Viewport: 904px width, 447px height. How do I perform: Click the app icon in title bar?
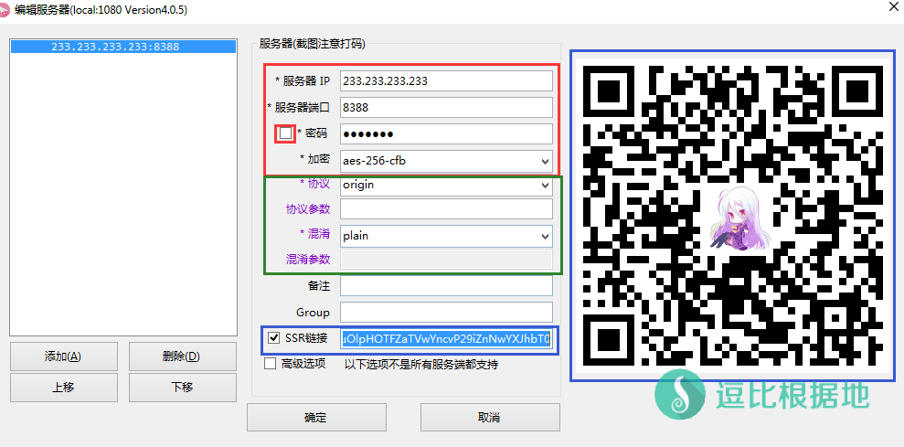click(5, 10)
